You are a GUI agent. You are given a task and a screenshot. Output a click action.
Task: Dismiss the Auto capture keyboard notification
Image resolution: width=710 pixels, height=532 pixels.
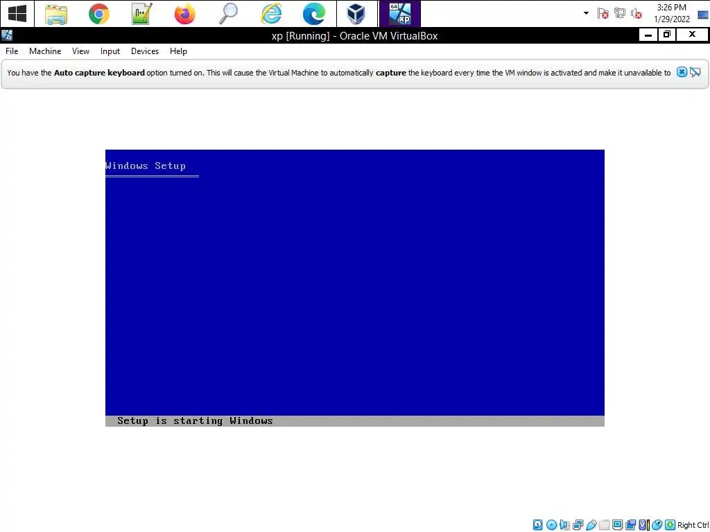(x=682, y=72)
